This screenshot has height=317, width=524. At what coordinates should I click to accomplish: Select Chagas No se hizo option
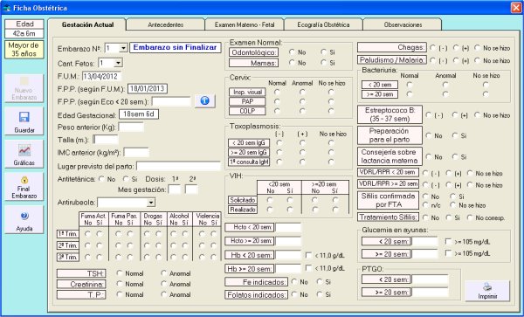click(x=477, y=48)
